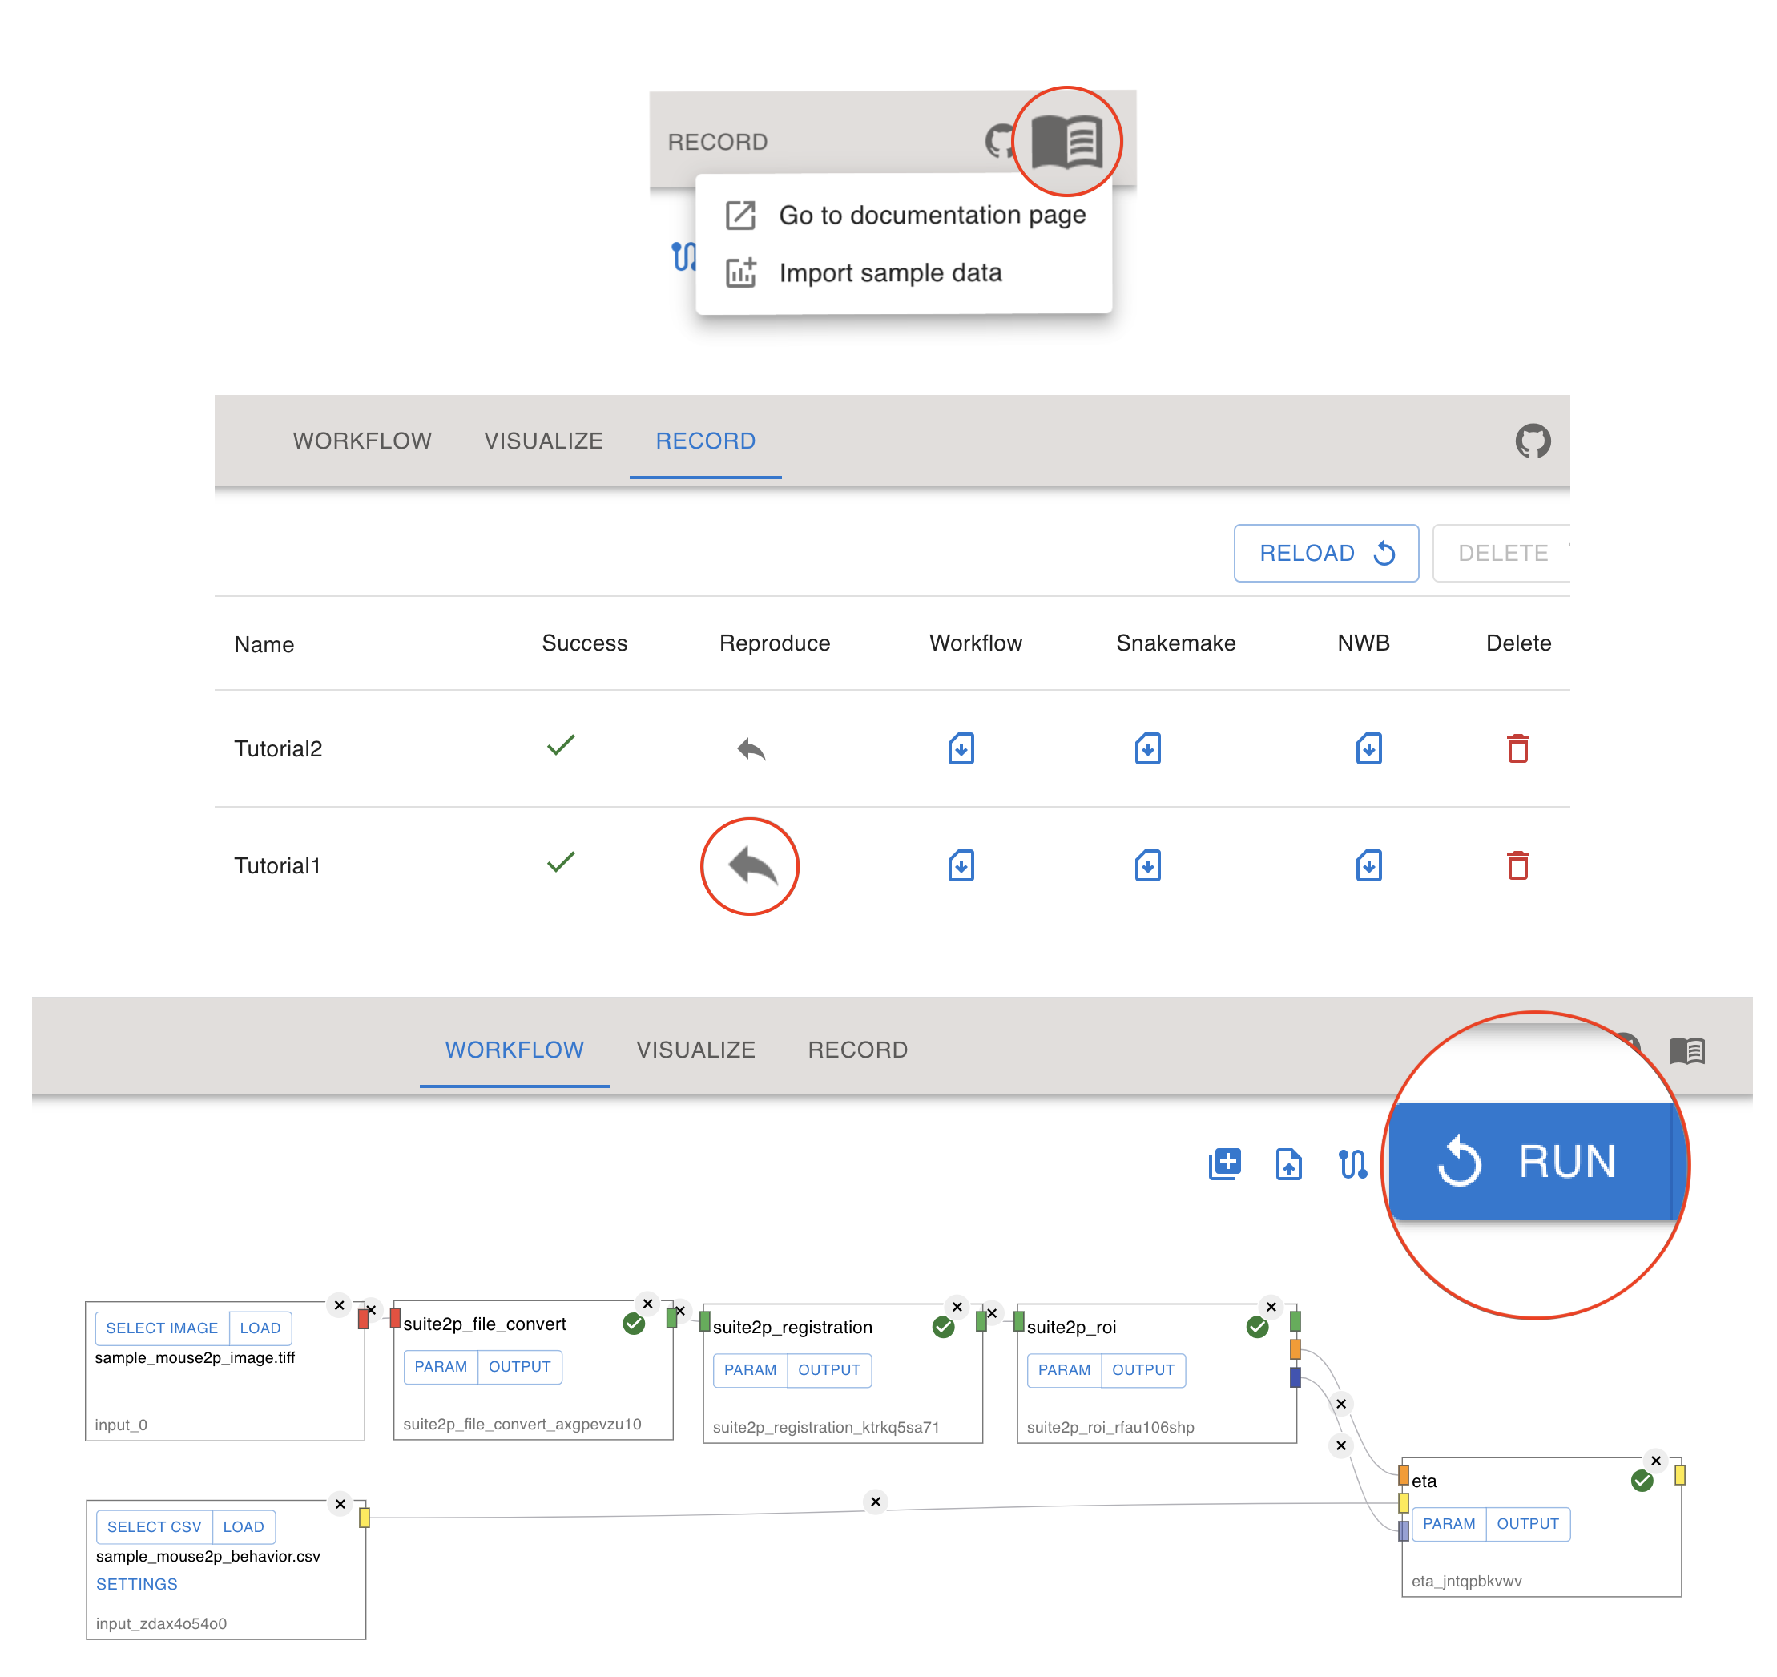Open PARAM of suite2p_file_convert
Image resolution: width=1777 pixels, height=1677 pixels.
click(x=441, y=1367)
